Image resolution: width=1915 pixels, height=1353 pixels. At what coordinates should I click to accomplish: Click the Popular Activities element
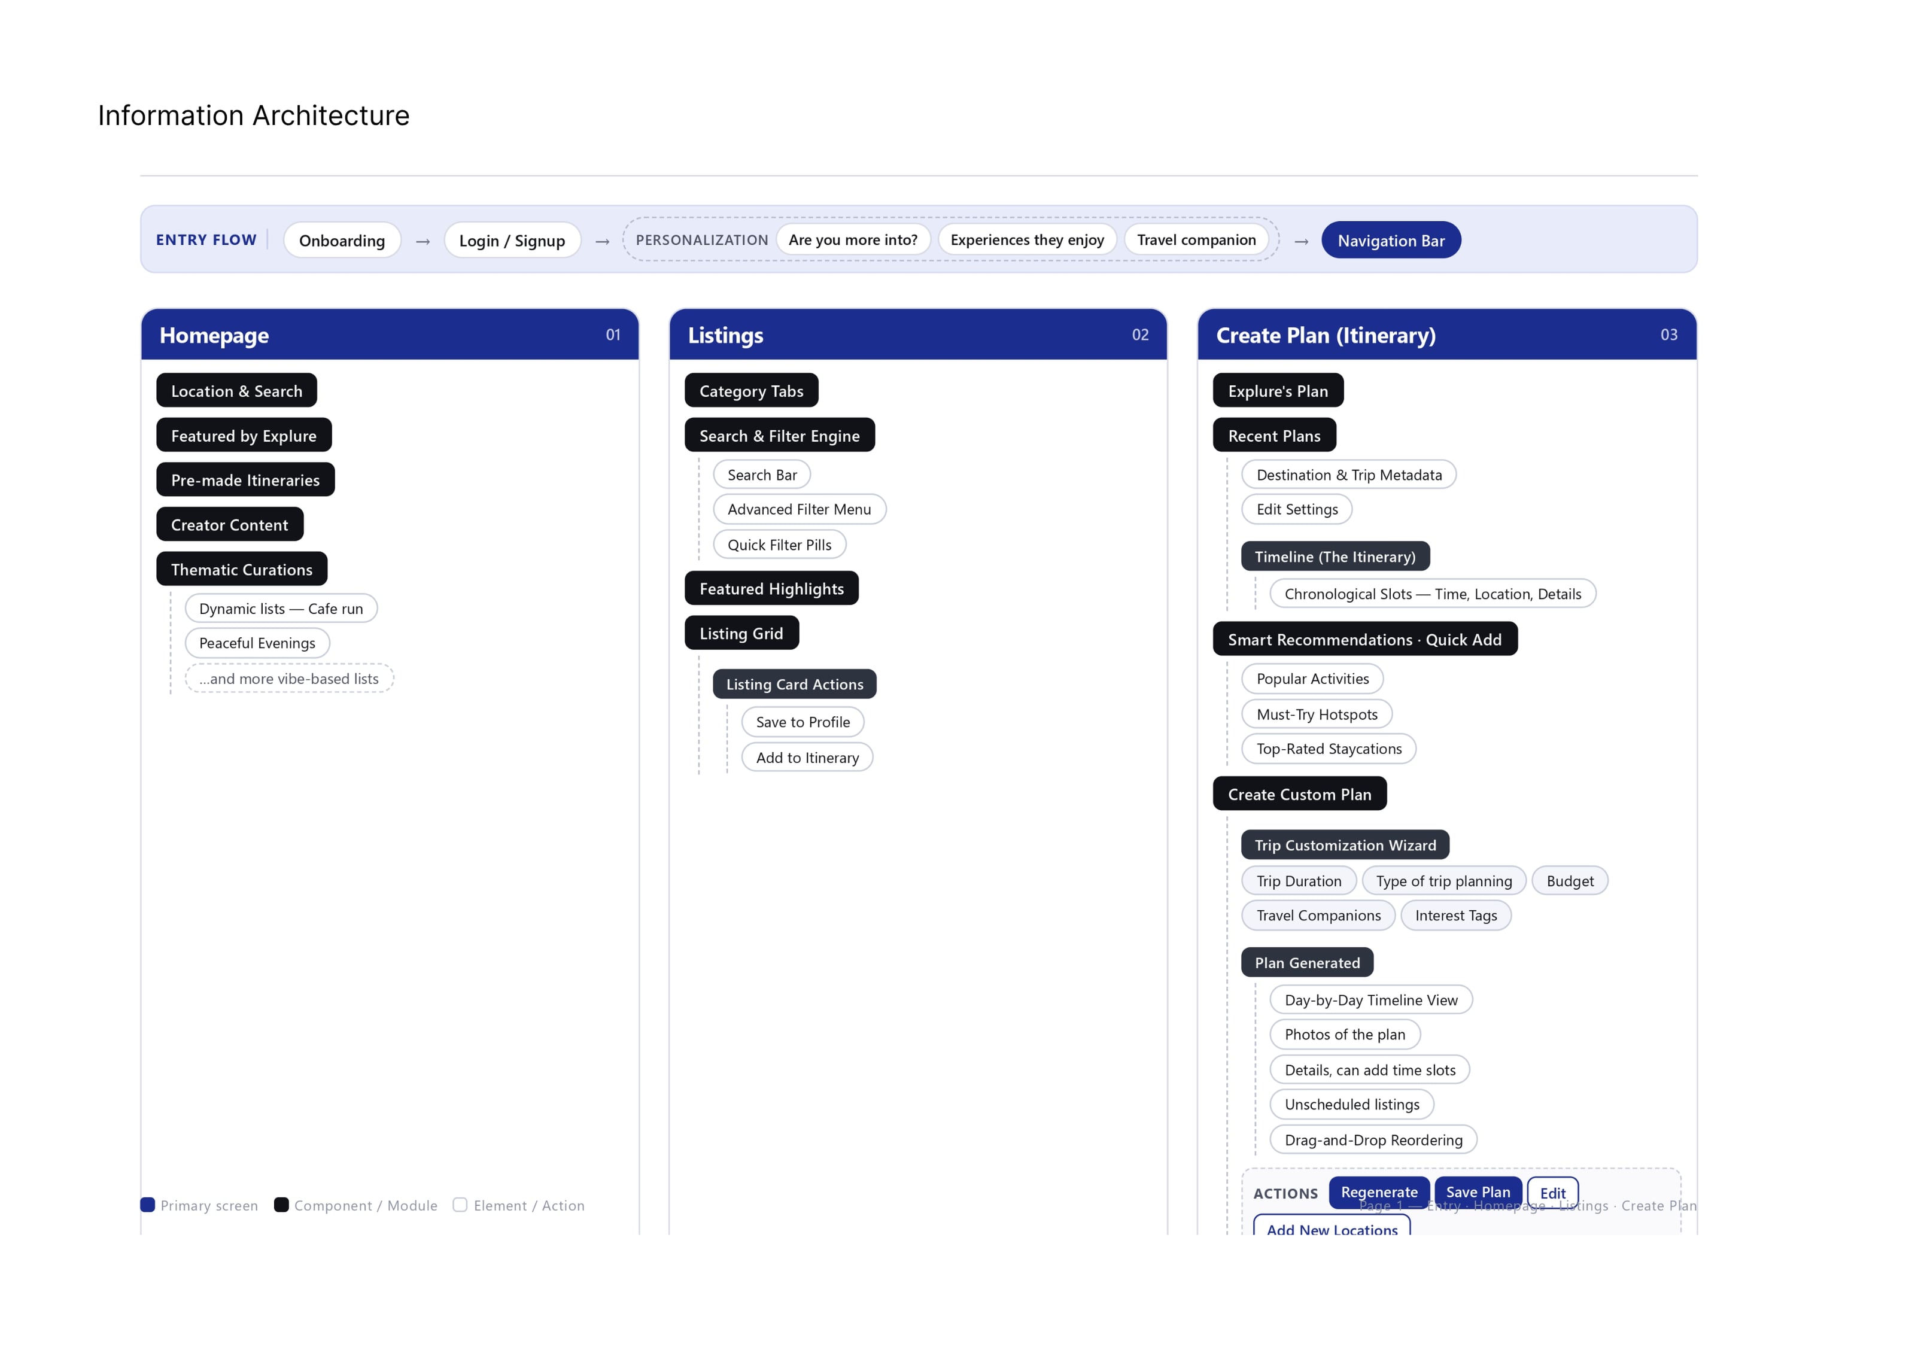[x=1312, y=678]
